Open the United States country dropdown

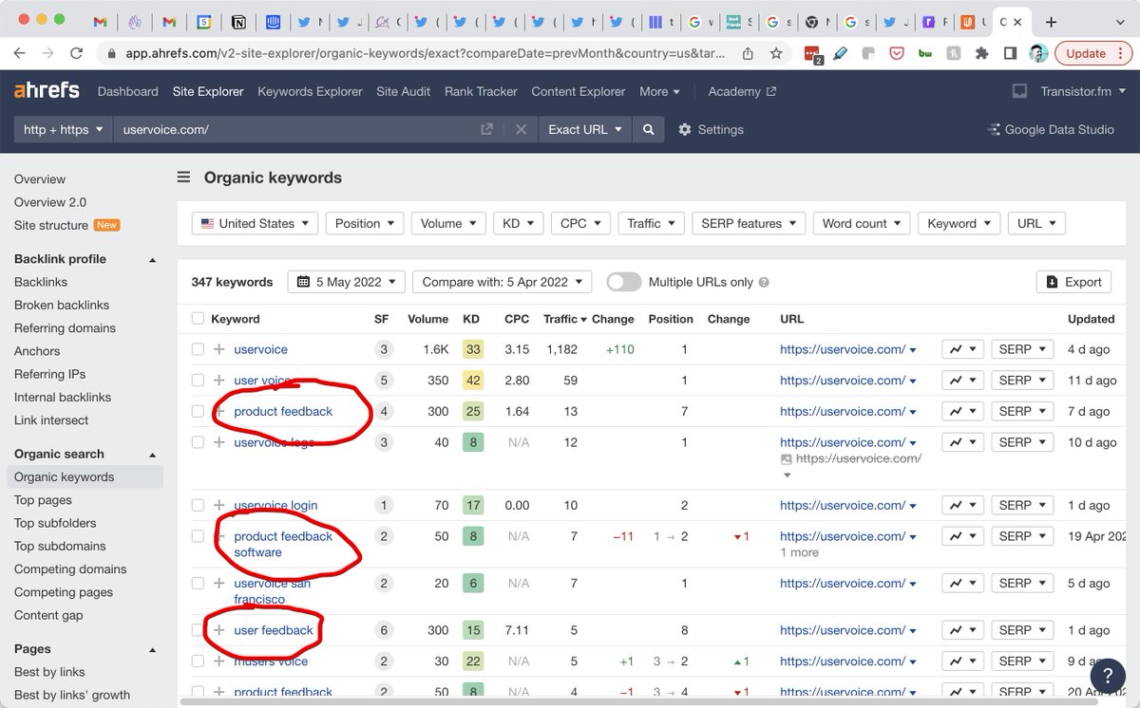(x=256, y=223)
